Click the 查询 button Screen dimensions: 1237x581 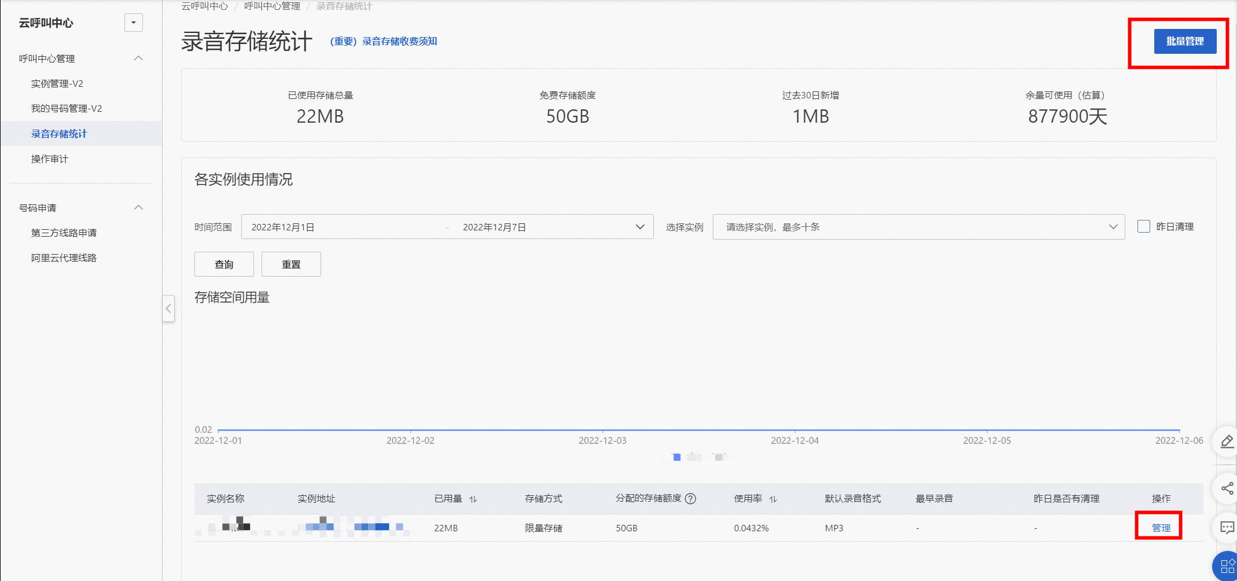coord(224,264)
